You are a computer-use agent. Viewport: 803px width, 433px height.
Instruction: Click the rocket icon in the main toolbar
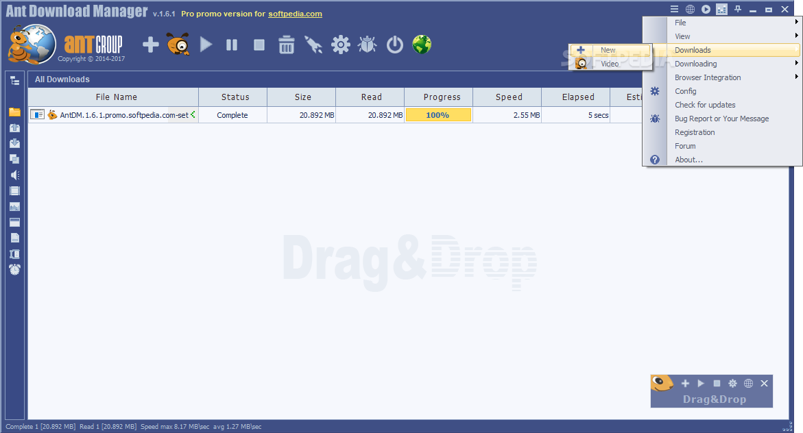[x=313, y=45]
